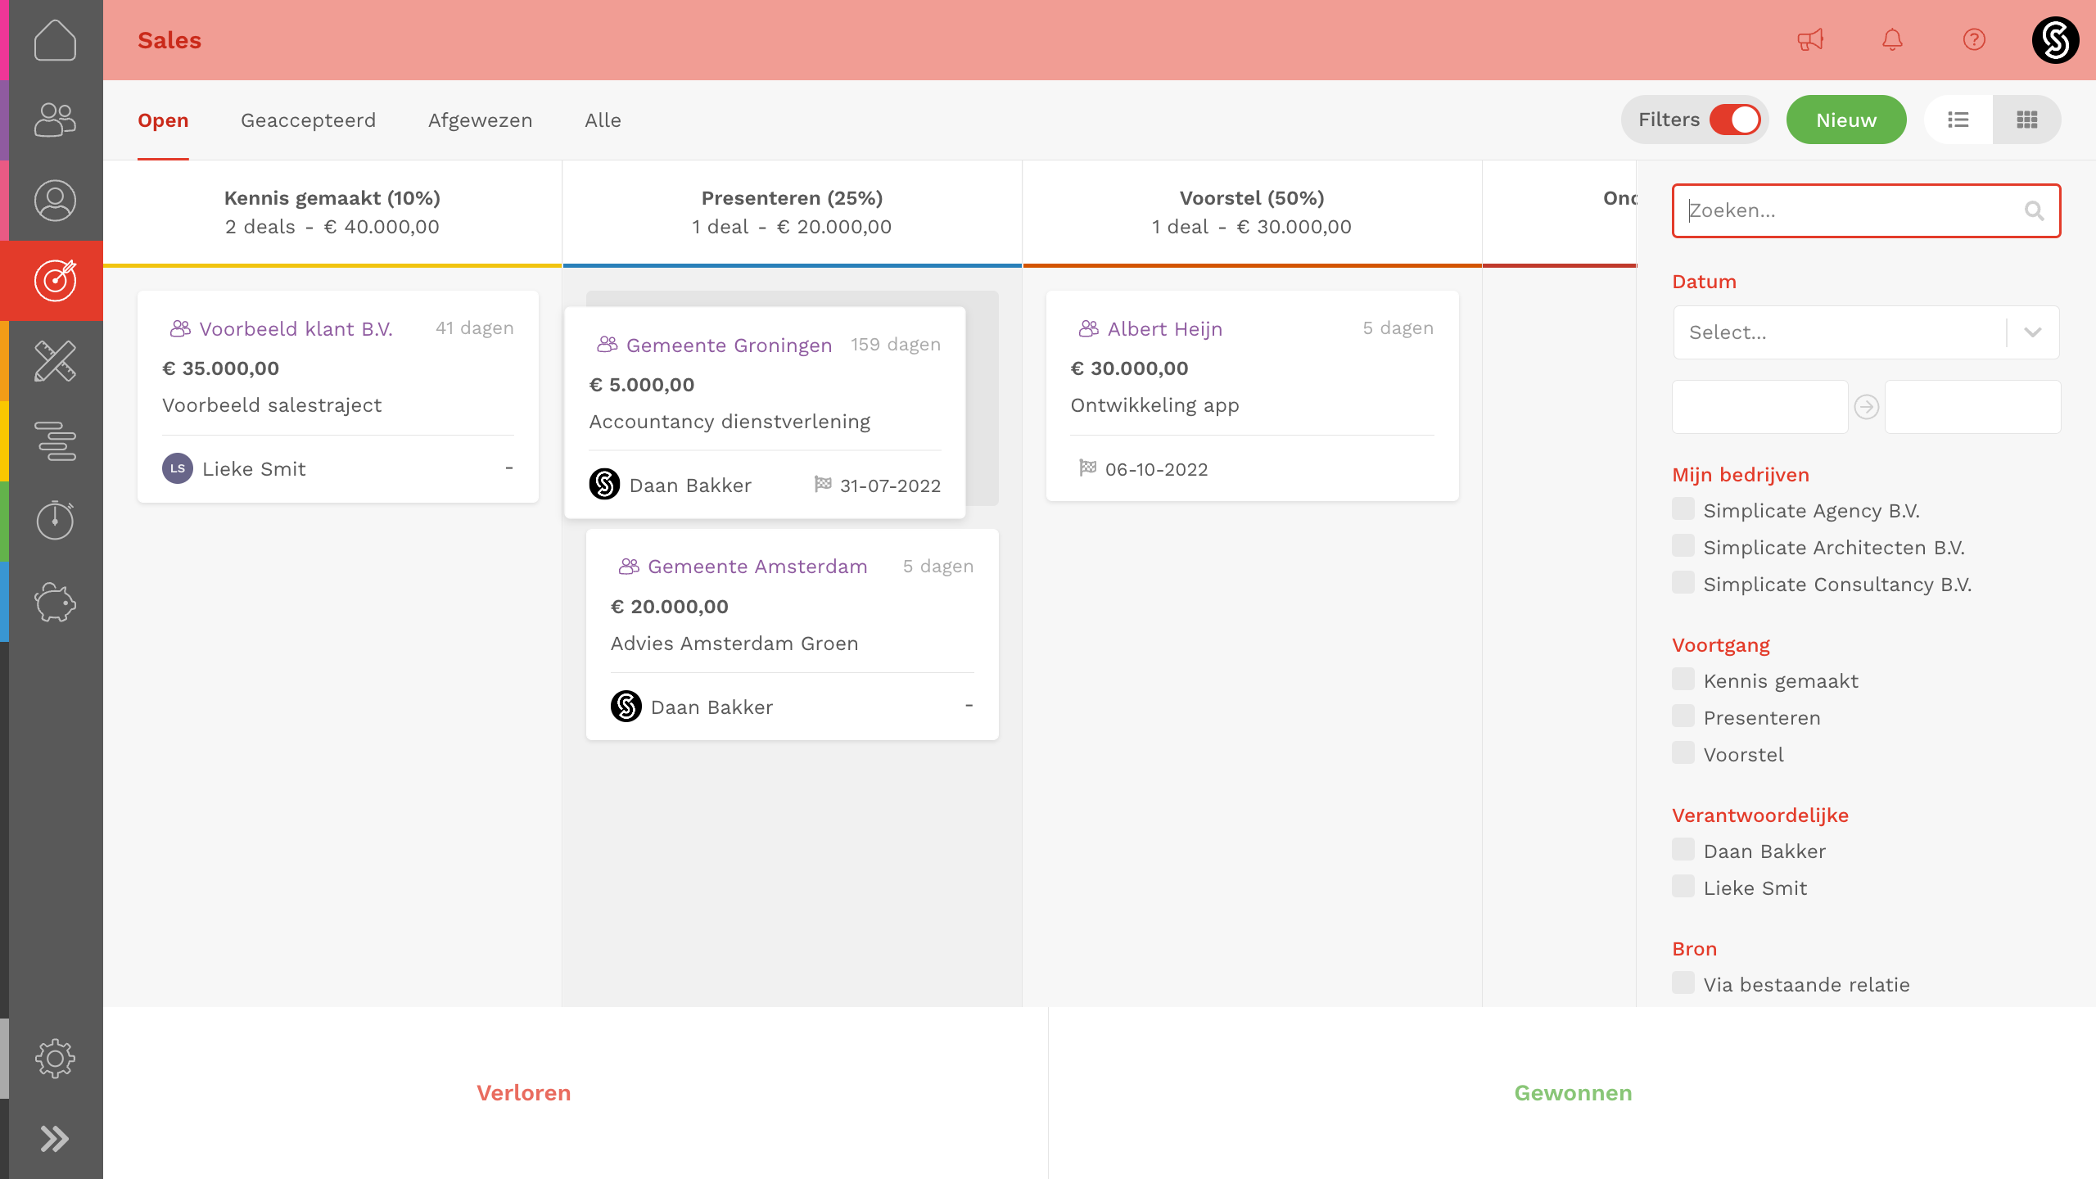Select the Sales target icon in sidebar
The width and height of the screenshot is (2096, 1179).
54,280
